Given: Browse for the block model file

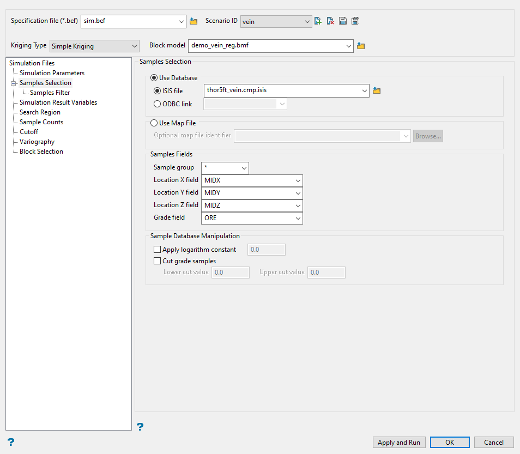Looking at the screenshot, I should (x=360, y=46).
